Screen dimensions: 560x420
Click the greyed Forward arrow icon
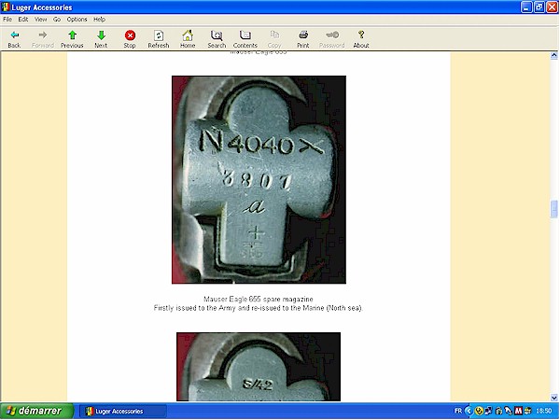[43, 35]
